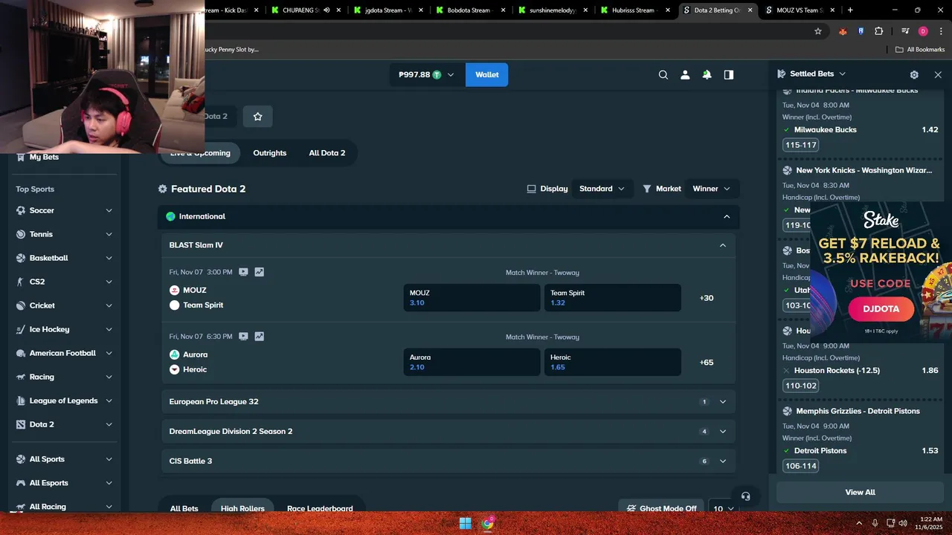Screen dimensions: 952x535
Task: Click the Cricket icon in sidebar
Action: click(x=21, y=305)
